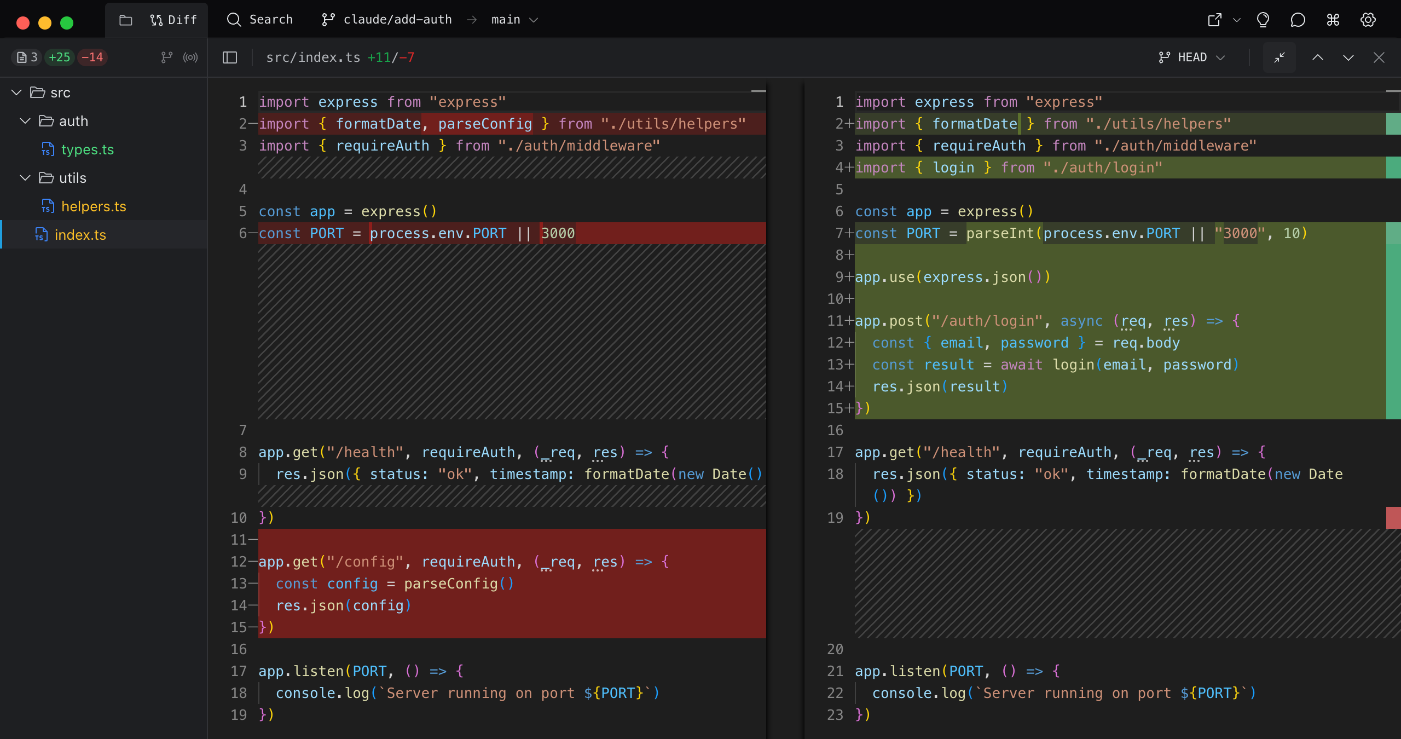Click the command key shortcuts icon
This screenshot has width=1401, height=739.
[1333, 20]
